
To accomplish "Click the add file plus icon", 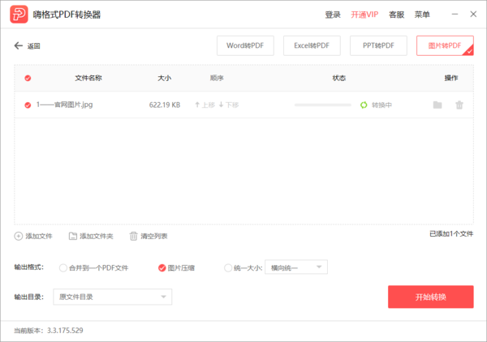I will click(x=19, y=236).
